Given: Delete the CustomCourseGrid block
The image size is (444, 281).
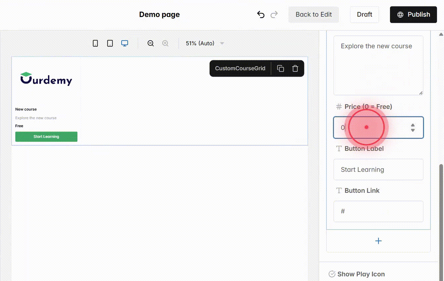Looking at the screenshot, I should pyautogui.click(x=295, y=68).
